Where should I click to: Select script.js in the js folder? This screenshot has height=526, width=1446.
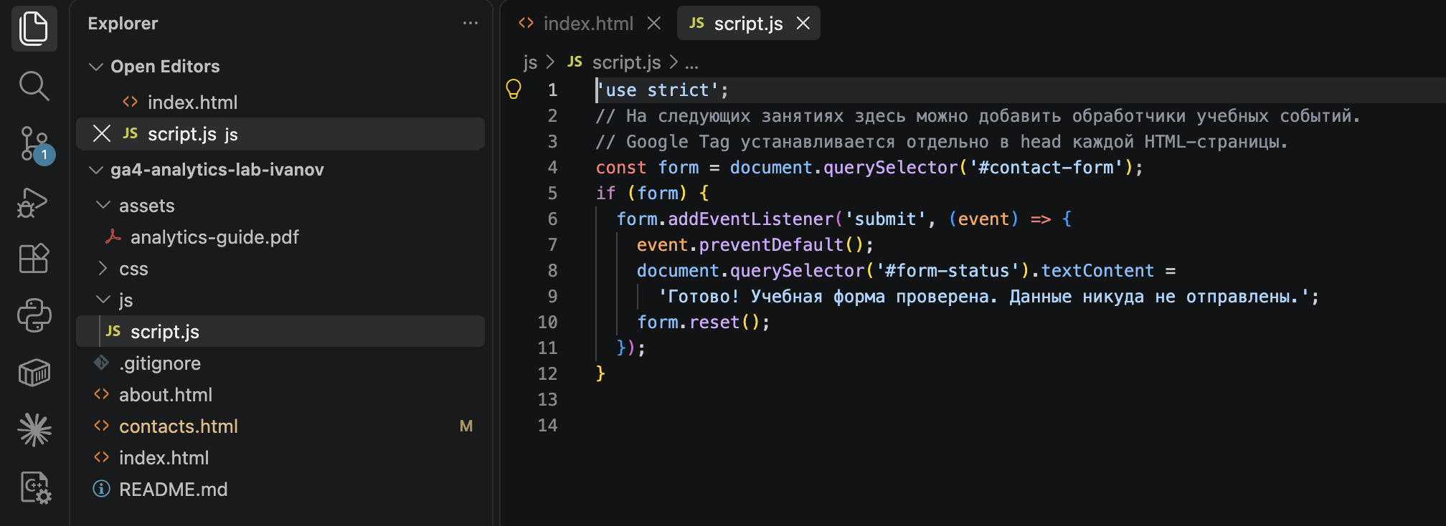tap(280, 332)
